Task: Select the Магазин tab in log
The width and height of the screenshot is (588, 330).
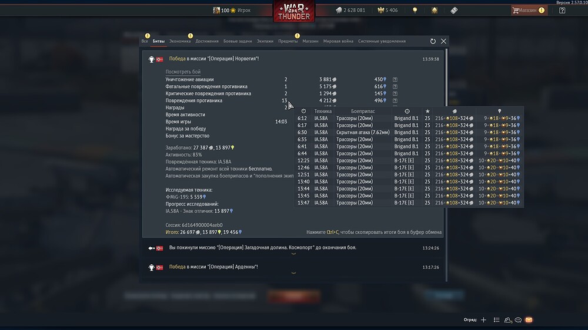Action: pos(310,41)
